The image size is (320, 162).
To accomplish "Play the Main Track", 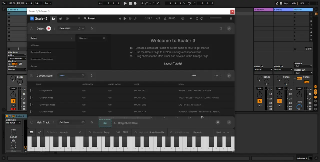I will point(92,122).
